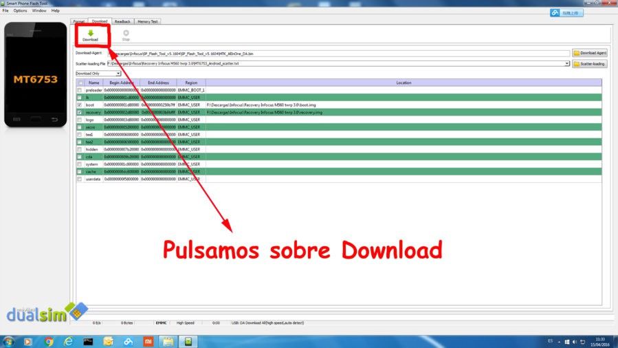Image resolution: width=618 pixels, height=348 pixels.
Task: Click the Region column header
Action: (191, 83)
